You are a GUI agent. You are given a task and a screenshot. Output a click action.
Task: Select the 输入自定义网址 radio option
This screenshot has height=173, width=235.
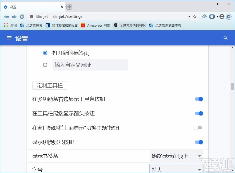coord(45,65)
